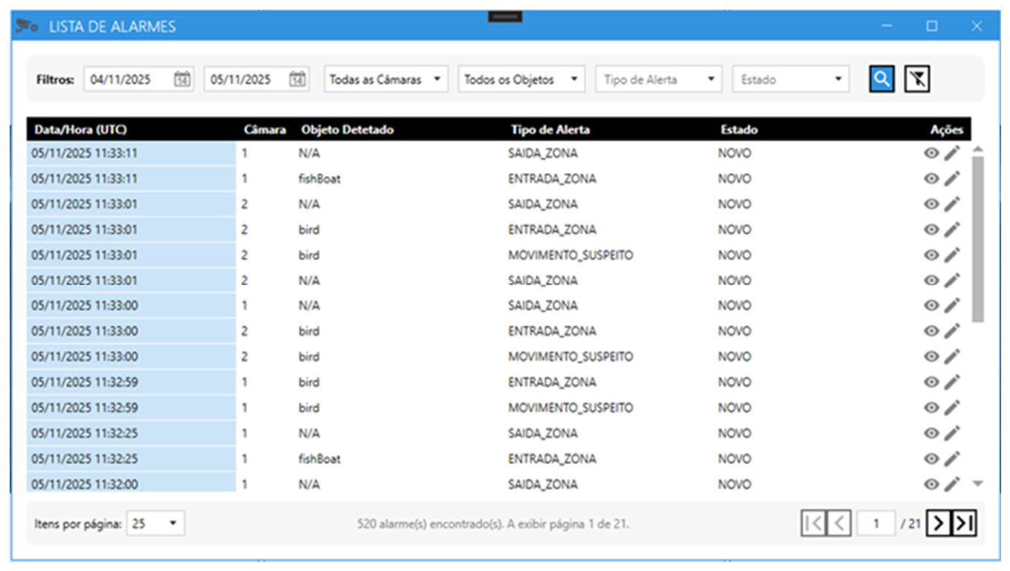1010x571 pixels.
Task: Edit the 11:33:11 fishBoat alarm with pencil
Action: point(952,178)
